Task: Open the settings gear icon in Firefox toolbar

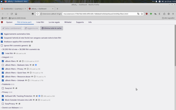Action: pyautogui.click(x=169, y=14)
